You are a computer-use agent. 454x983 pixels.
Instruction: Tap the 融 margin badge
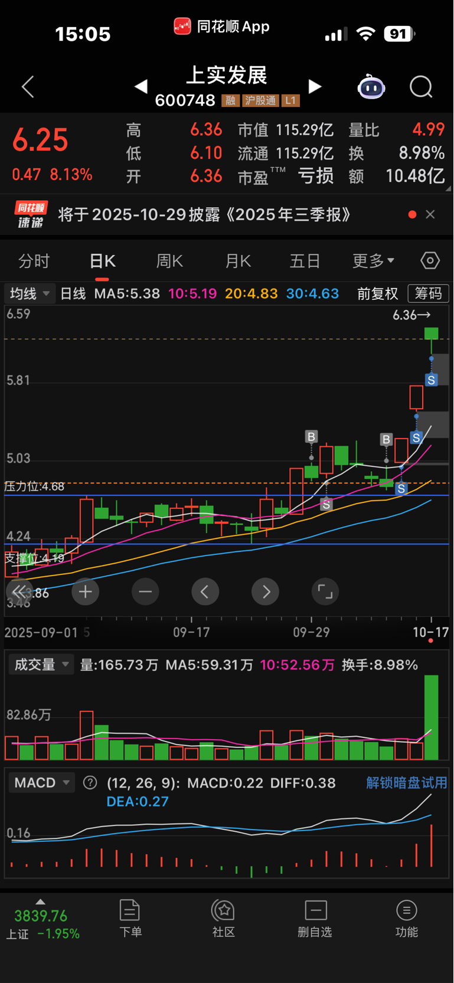point(231,100)
